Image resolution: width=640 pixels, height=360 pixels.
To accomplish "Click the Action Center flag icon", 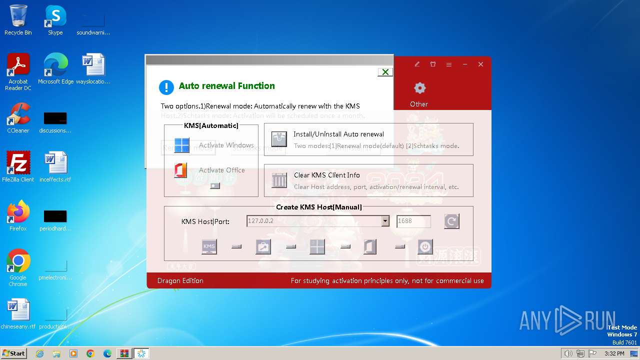I will [x=592, y=353].
